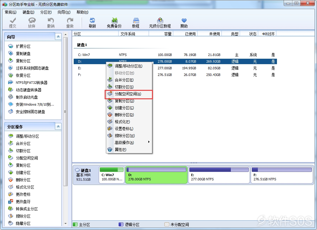Sort by 文件系统 column header
Image resolution: width=317 pixels, height=230 pixels.
coord(134,34)
